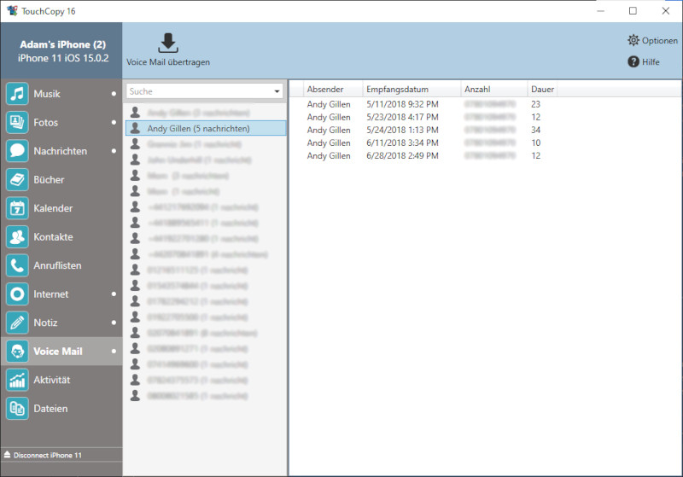Sort by the Dauer column header

click(x=542, y=90)
